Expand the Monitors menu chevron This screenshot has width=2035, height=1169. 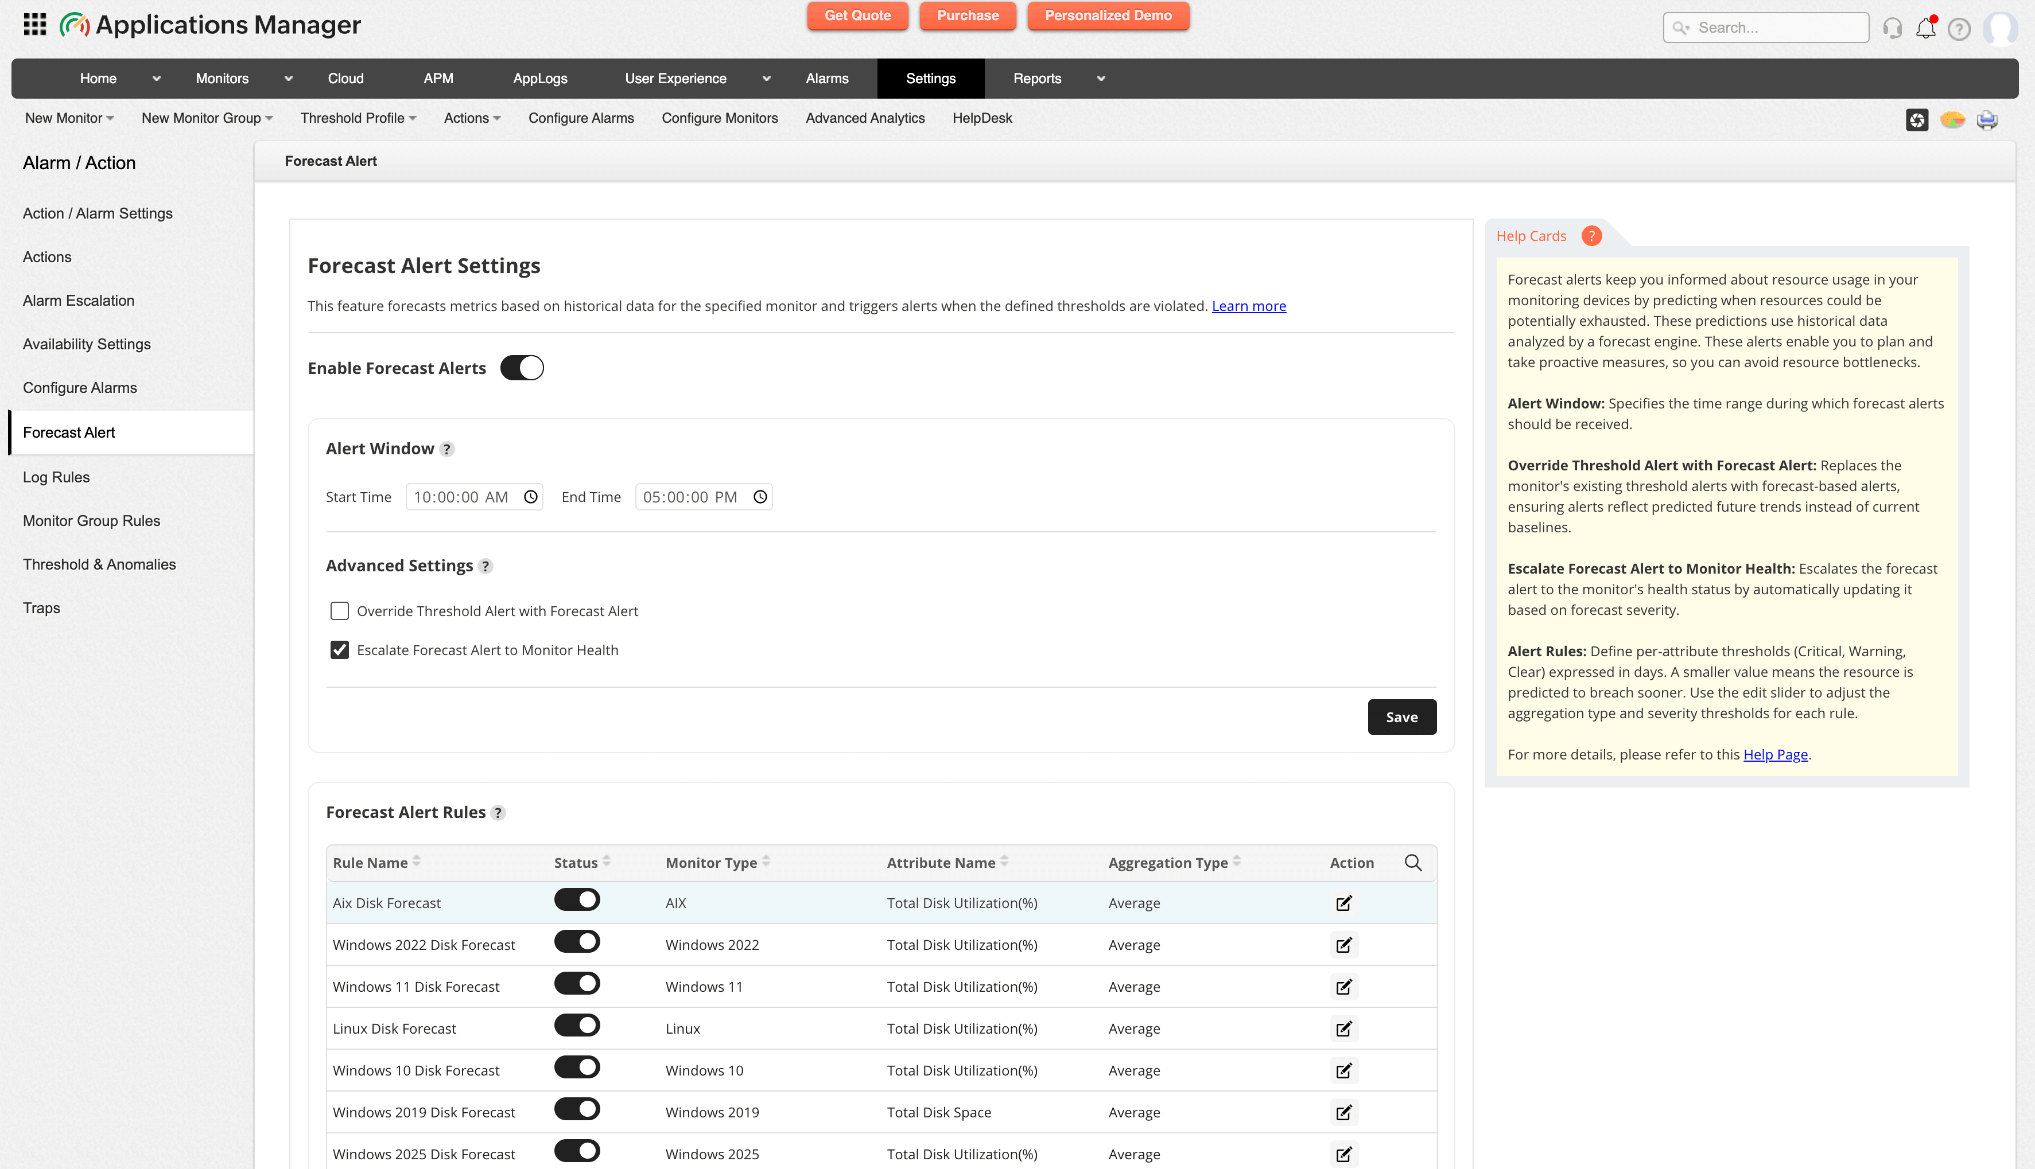(288, 79)
